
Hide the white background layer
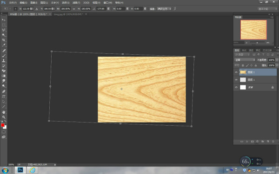[236, 87]
